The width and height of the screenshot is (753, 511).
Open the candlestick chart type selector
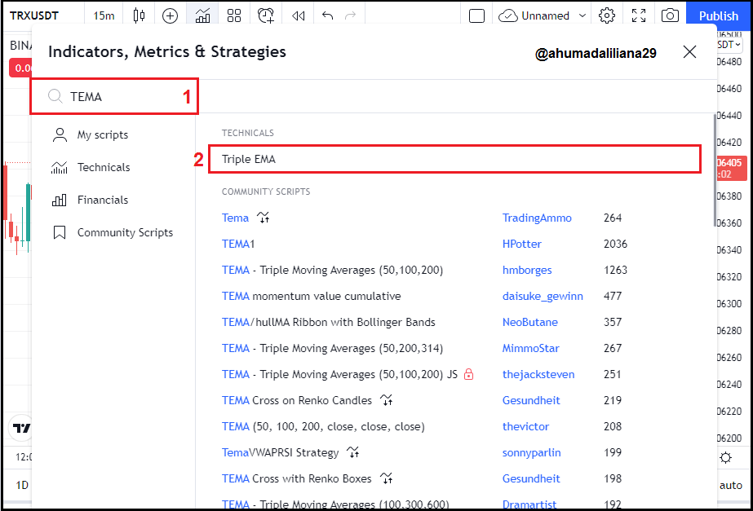[x=139, y=15]
